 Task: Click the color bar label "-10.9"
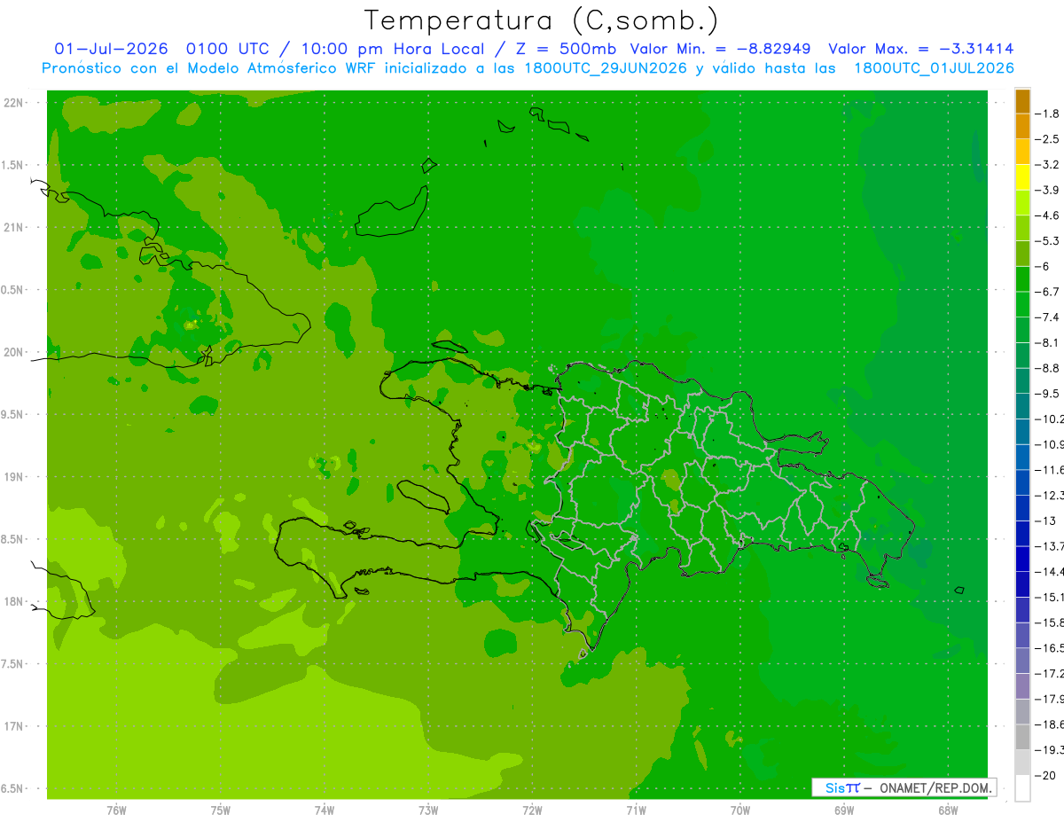1049,444
